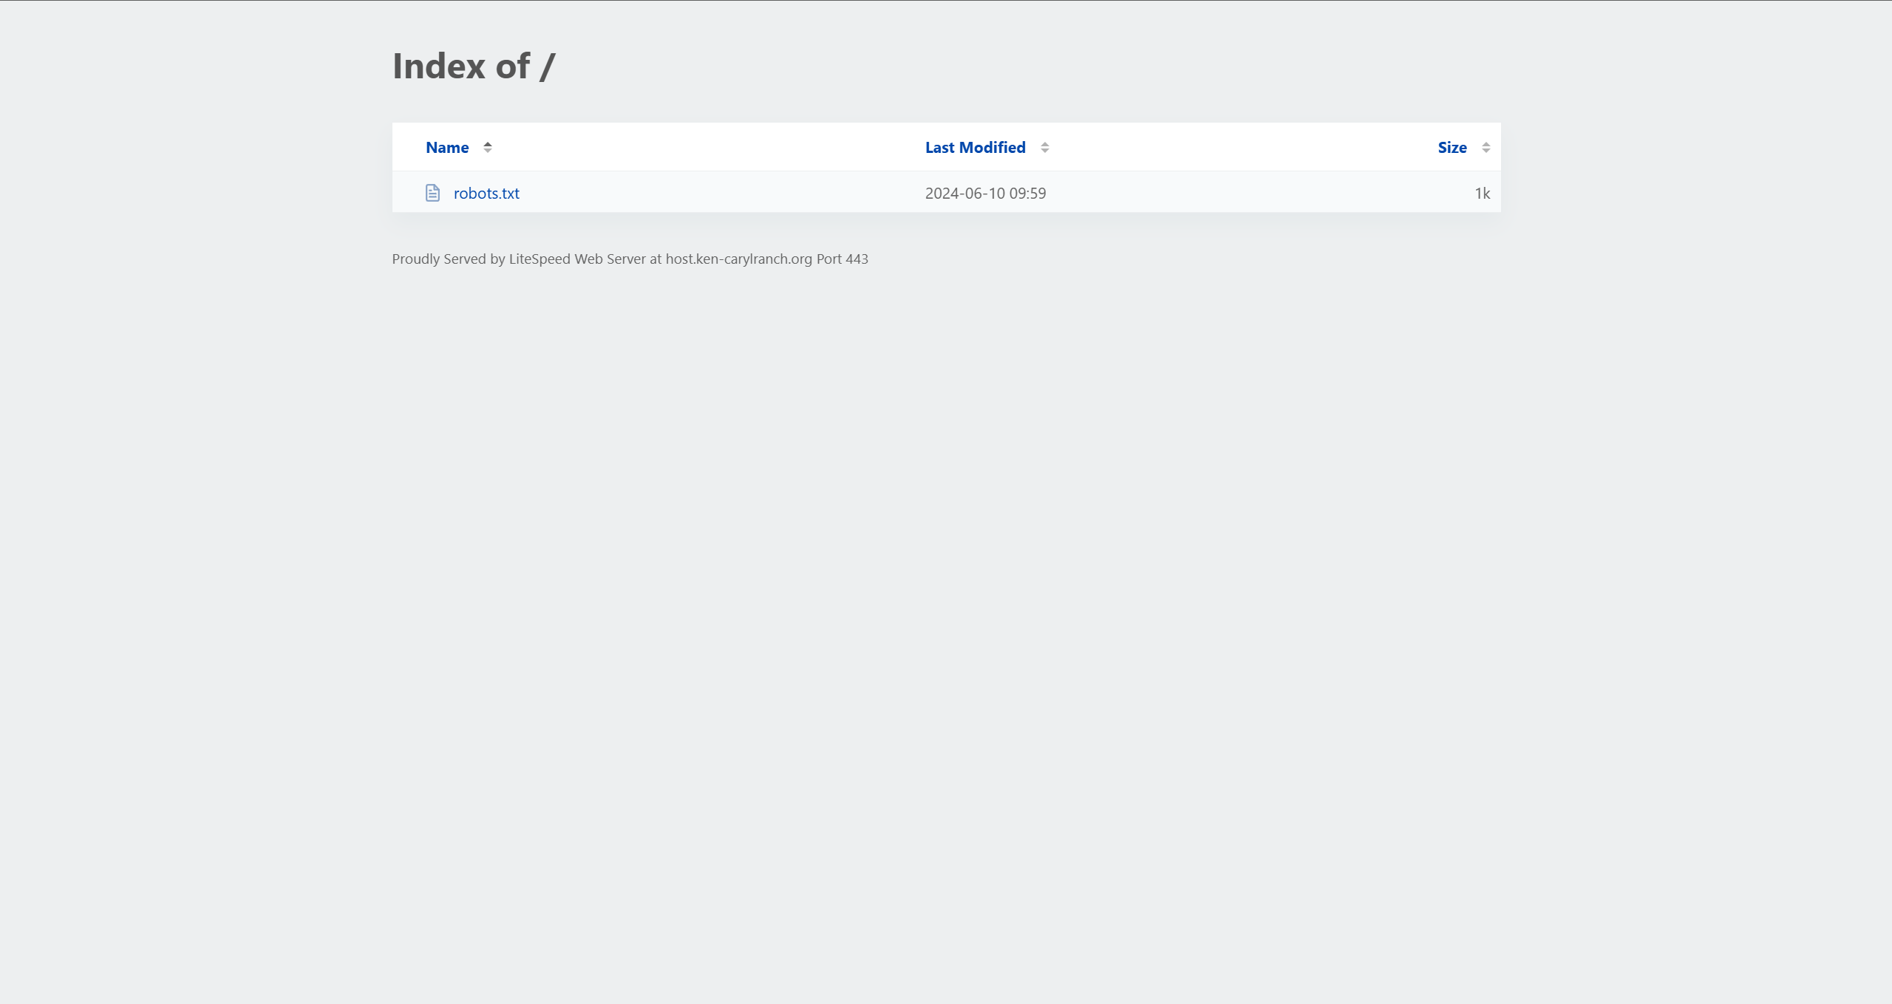Open the robots.txt file link
This screenshot has height=1004, width=1892.
[486, 193]
